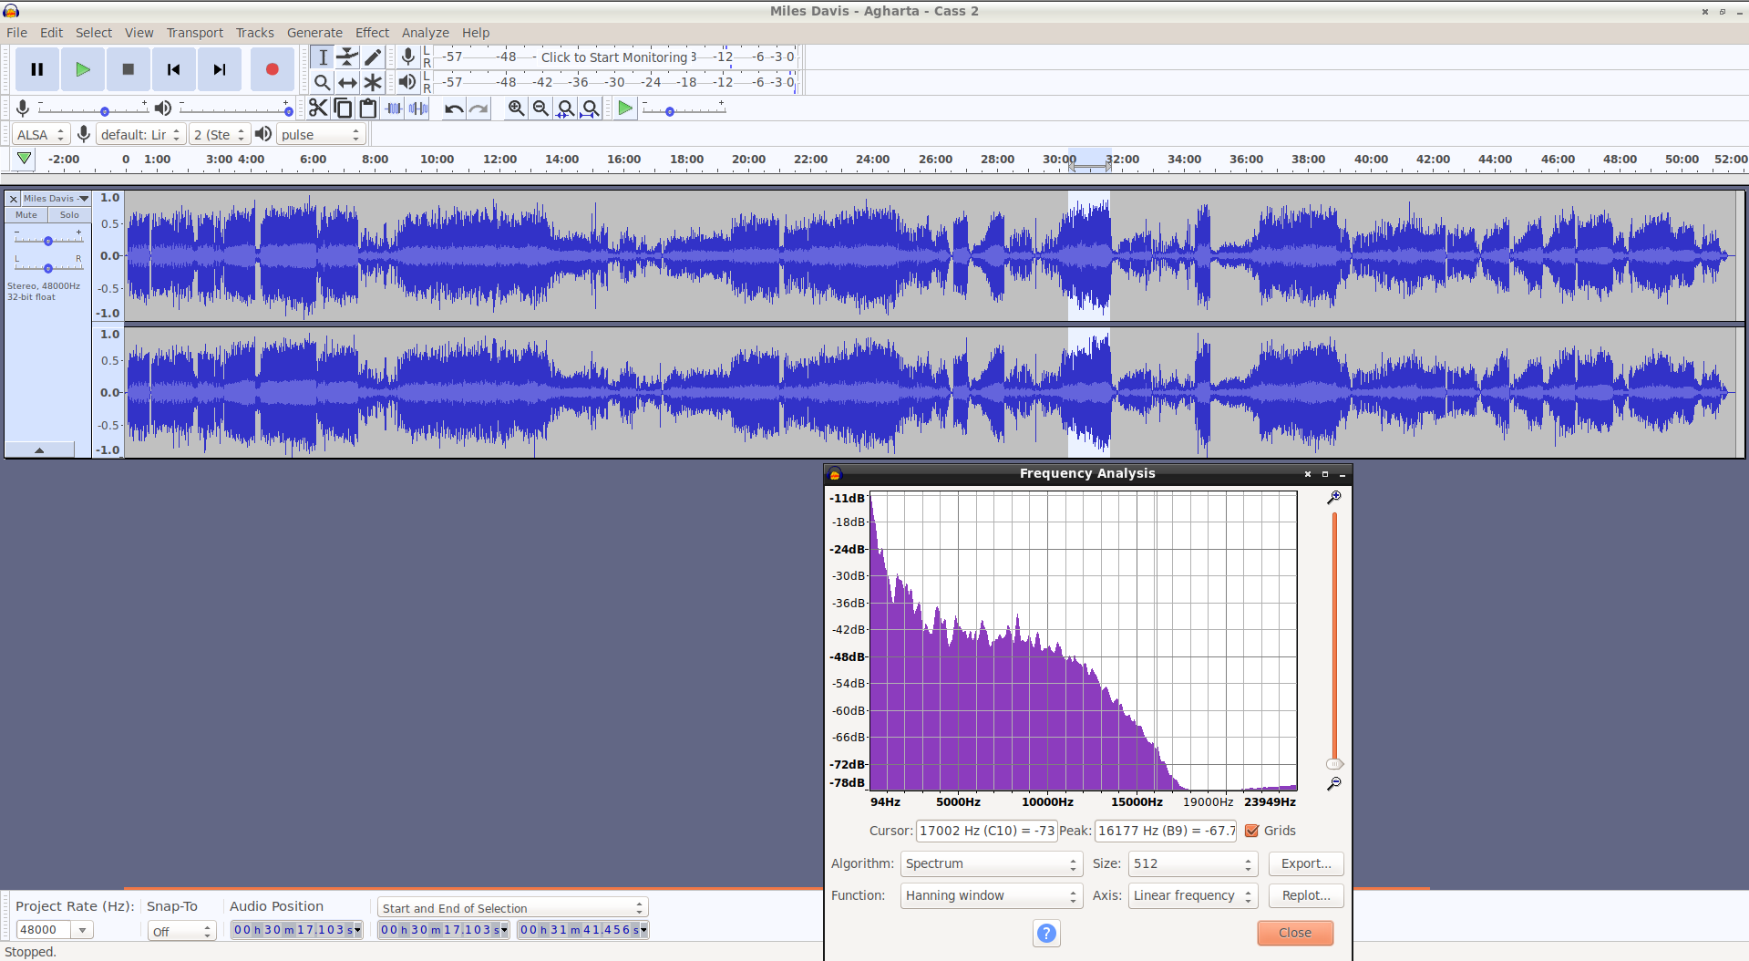
Task: Toggle the pinned play head on the timeline
Action: point(25,159)
